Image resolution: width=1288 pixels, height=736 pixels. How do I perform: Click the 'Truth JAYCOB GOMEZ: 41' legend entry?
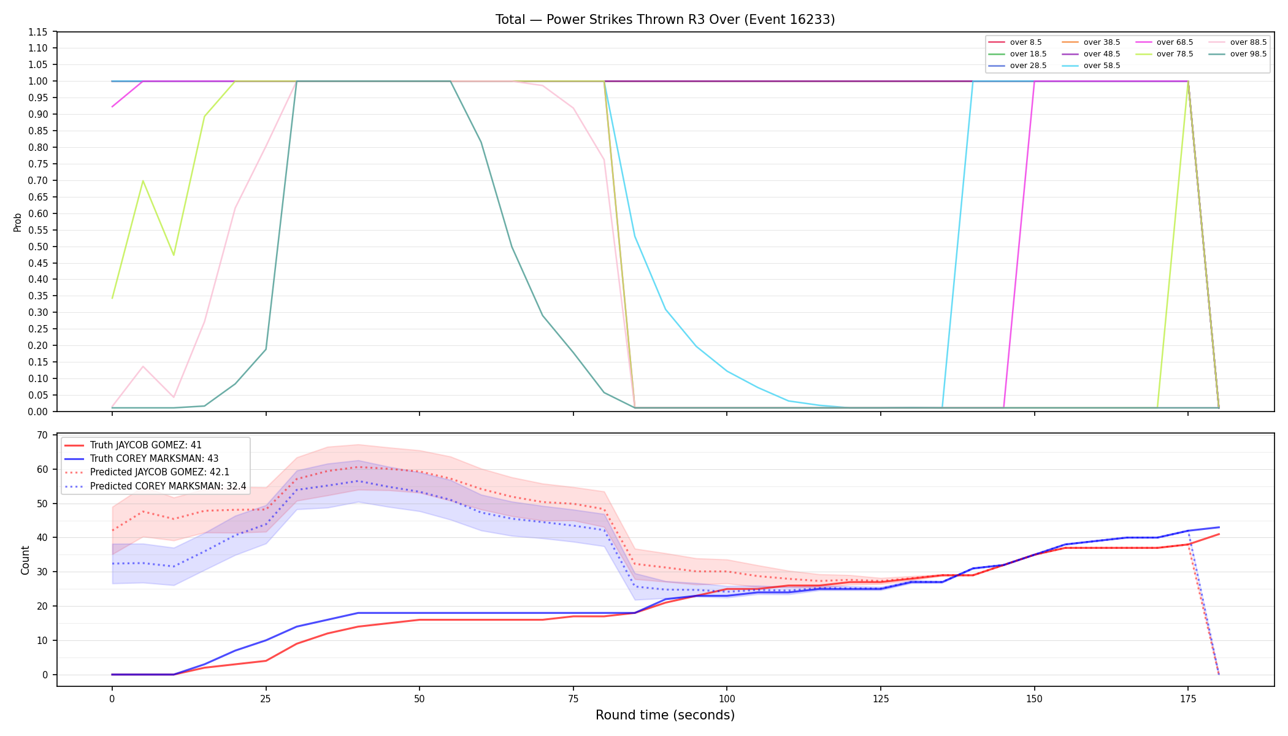click(133, 445)
